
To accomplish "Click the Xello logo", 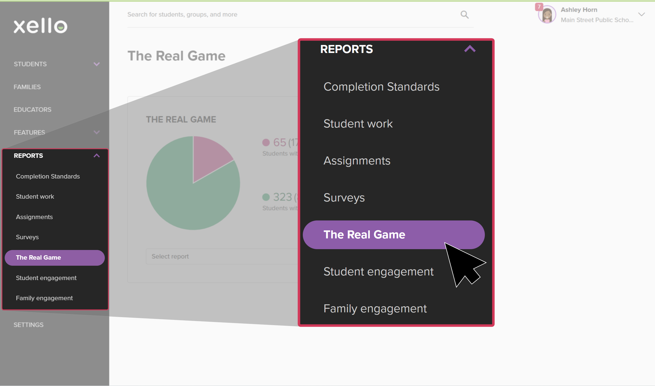I will tap(41, 26).
